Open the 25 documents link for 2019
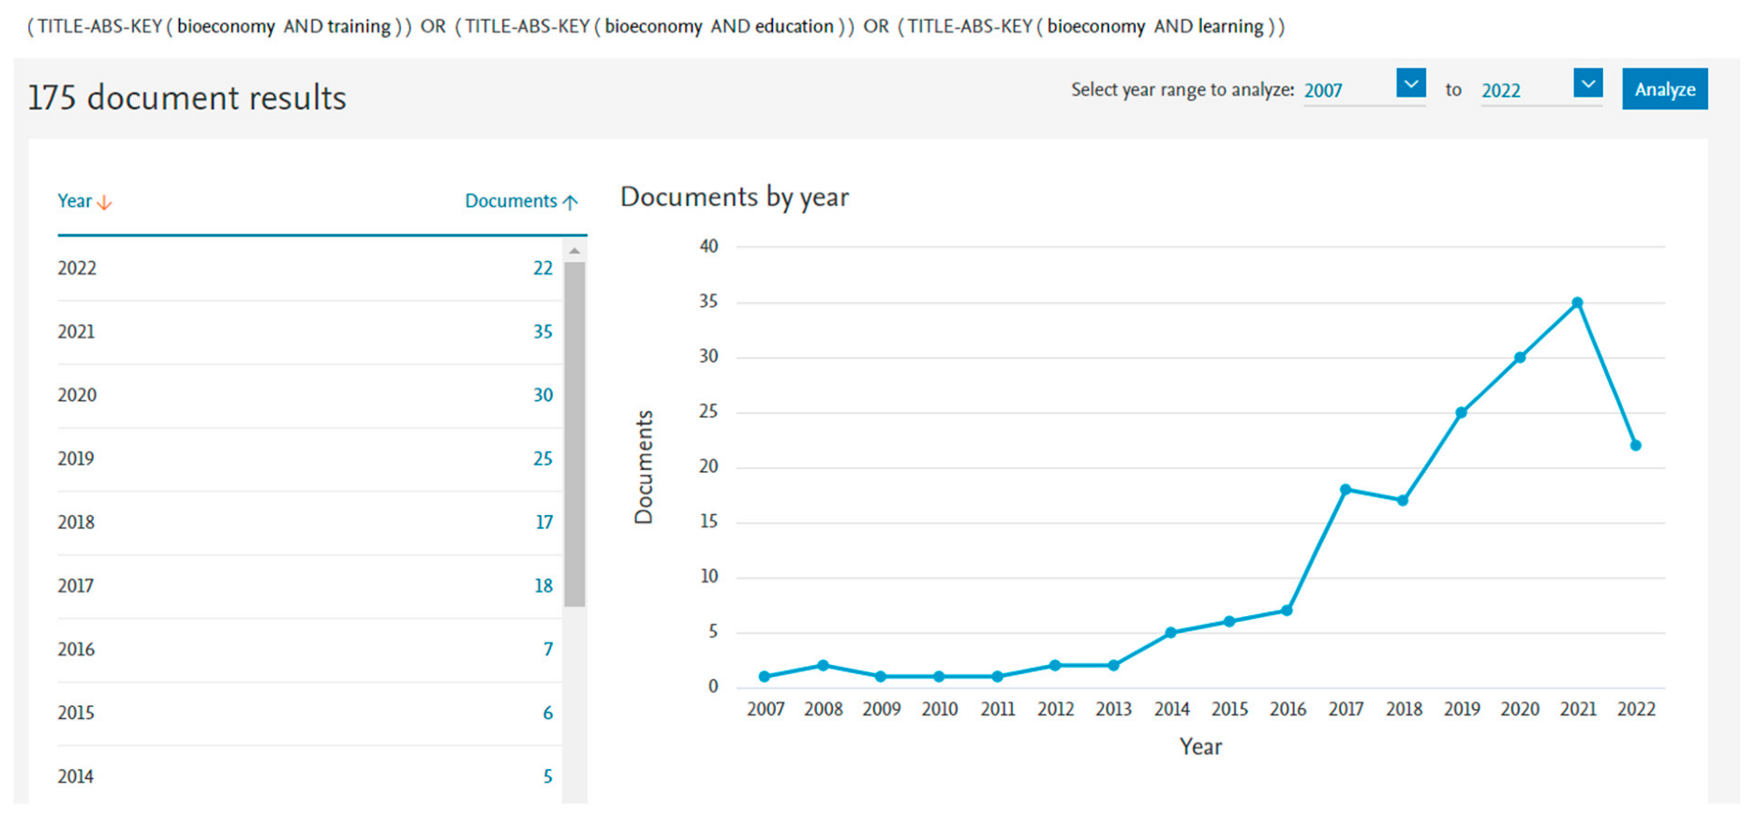The height and width of the screenshot is (825, 1755). pyautogui.click(x=543, y=459)
